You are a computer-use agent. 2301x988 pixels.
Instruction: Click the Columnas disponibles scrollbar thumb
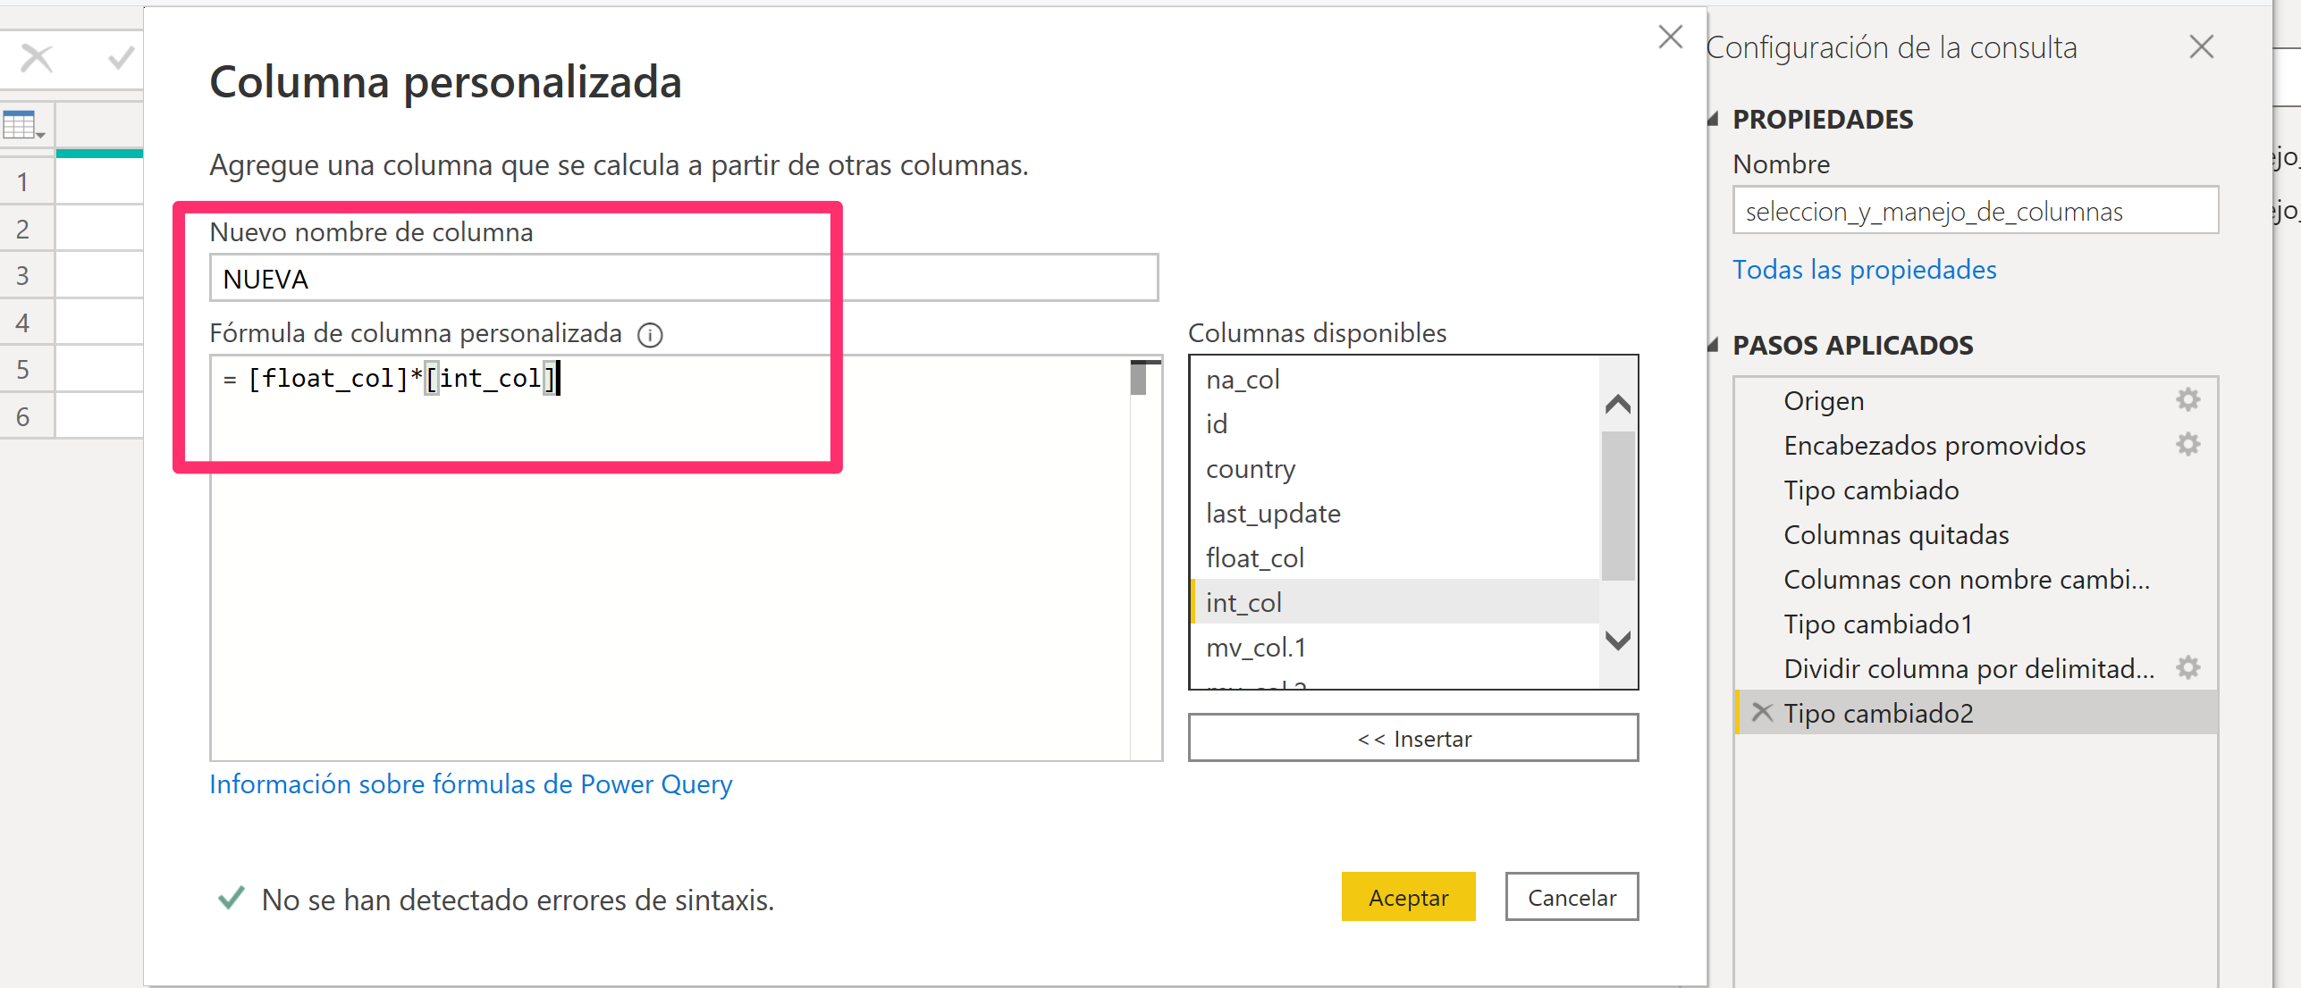click(1617, 506)
